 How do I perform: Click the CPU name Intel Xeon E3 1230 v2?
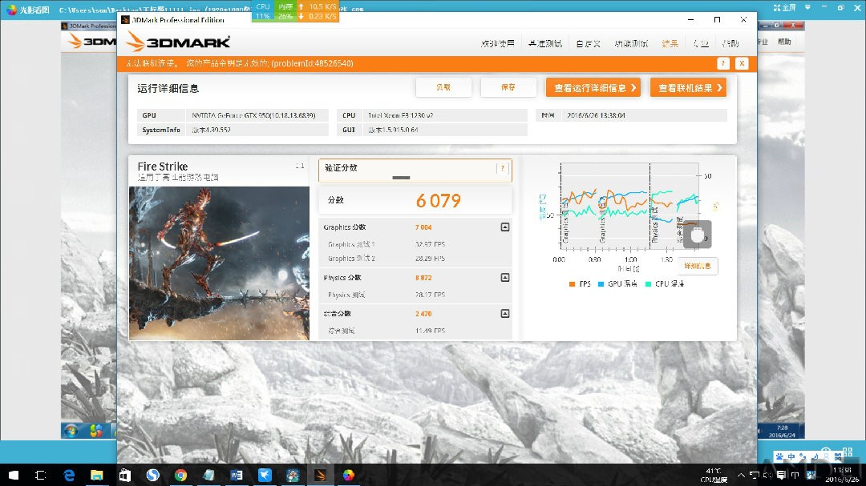(x=444, y=115)
